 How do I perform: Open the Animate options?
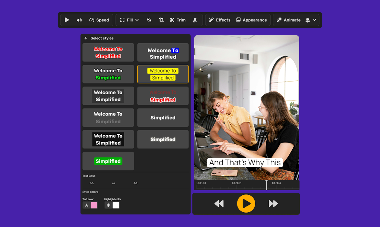coord(288,20)
